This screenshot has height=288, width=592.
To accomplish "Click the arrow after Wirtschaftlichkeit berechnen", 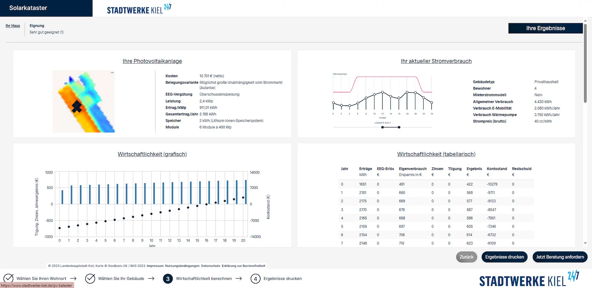I will tap(239, 278).
